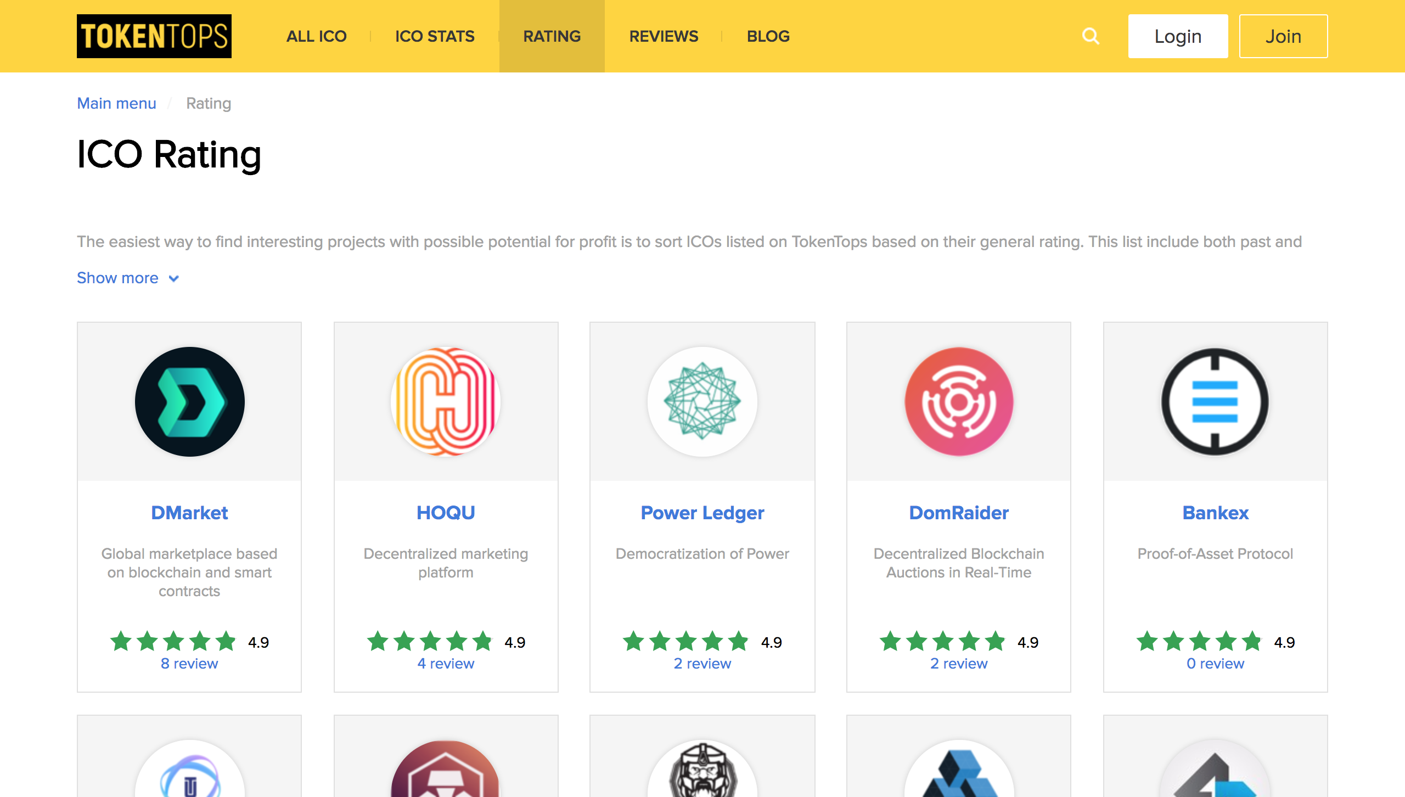Click the Login button
Image resolution: width=1405 pixels, height=797 pixels.
pyautogui.click(x=1178, y=36)
